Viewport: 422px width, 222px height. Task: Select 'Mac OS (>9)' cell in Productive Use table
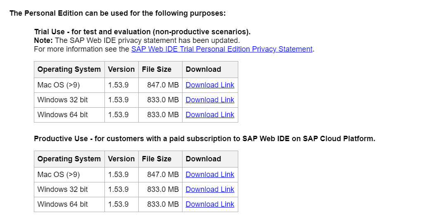coord(69,175)
